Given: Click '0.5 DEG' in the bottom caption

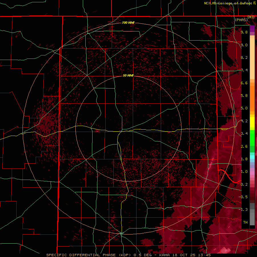Looking at the screenshot, I should [143, 255].
